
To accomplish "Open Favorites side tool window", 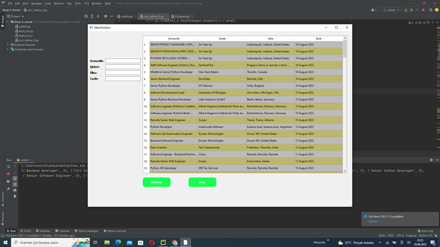I will click(3, 218).
